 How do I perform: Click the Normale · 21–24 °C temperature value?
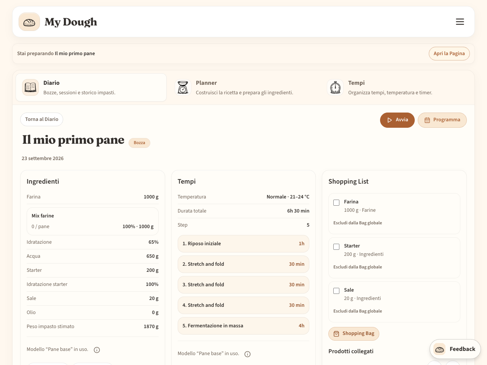pos(288,197)
